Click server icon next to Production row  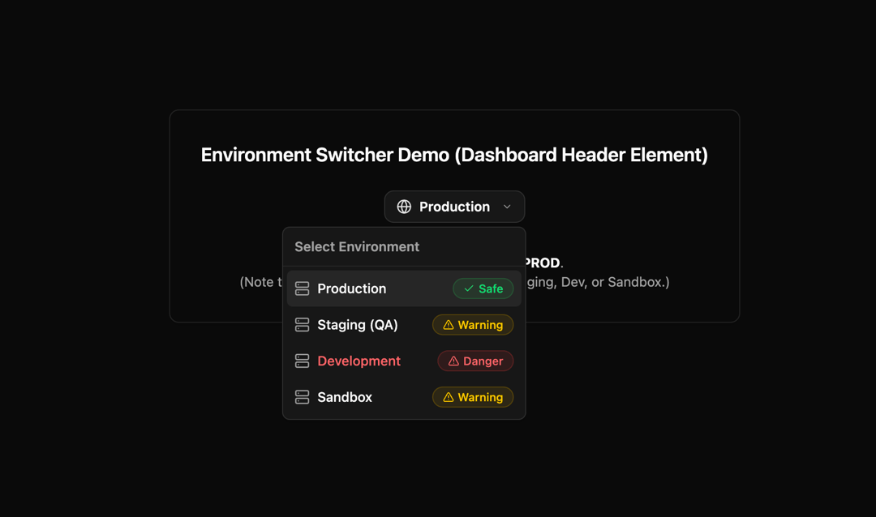tap(303, 288)
